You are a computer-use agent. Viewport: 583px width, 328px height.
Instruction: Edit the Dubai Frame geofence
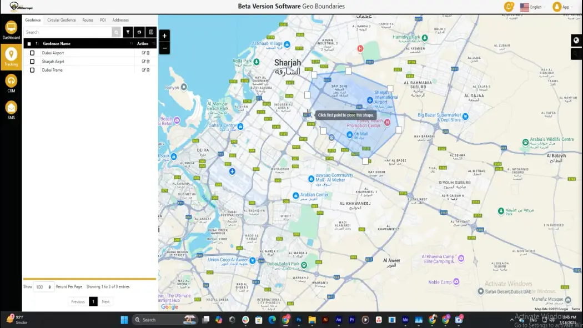pos(143,70)
